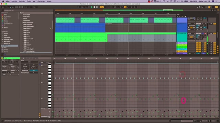Open the Crear menu

(29, 1)
